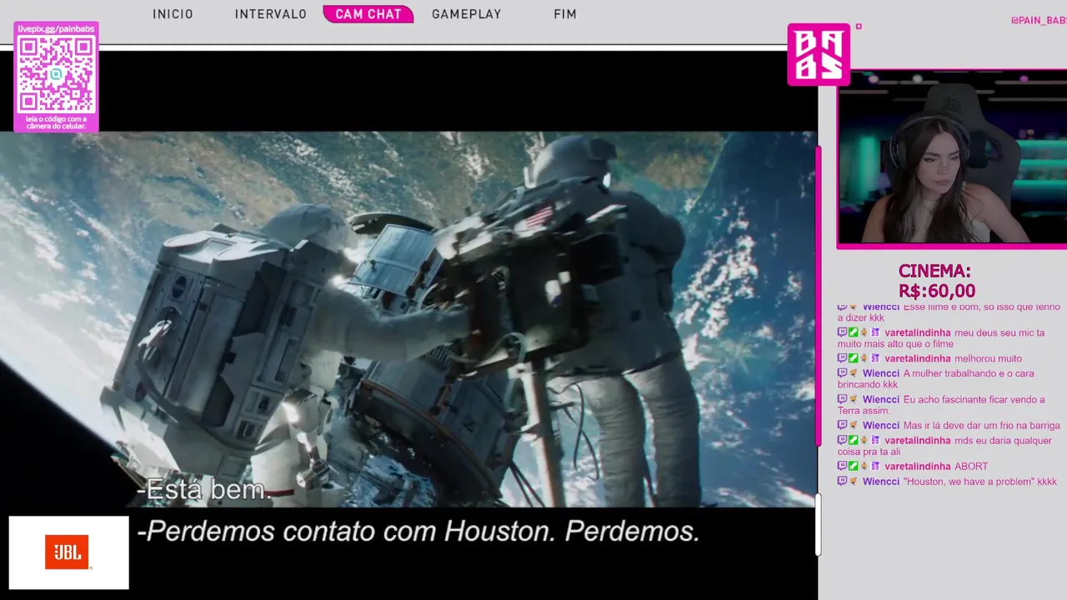Click chat text "meu deus seu mic ta"

tap(999, 332)
